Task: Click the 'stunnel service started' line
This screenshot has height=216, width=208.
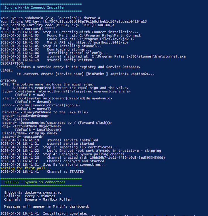Action: click(70, 144)
